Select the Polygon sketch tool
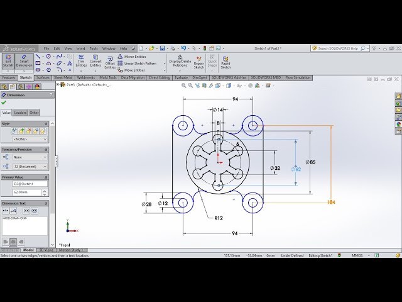402x302 pixels. 49,70
